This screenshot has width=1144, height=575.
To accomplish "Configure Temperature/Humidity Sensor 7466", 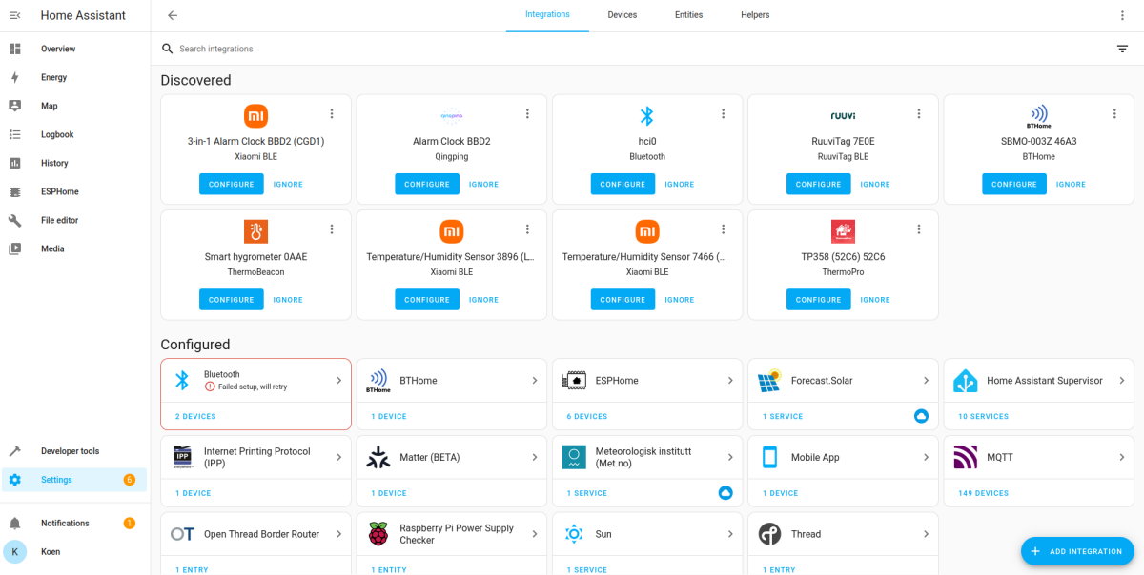I will click(623, 299).
